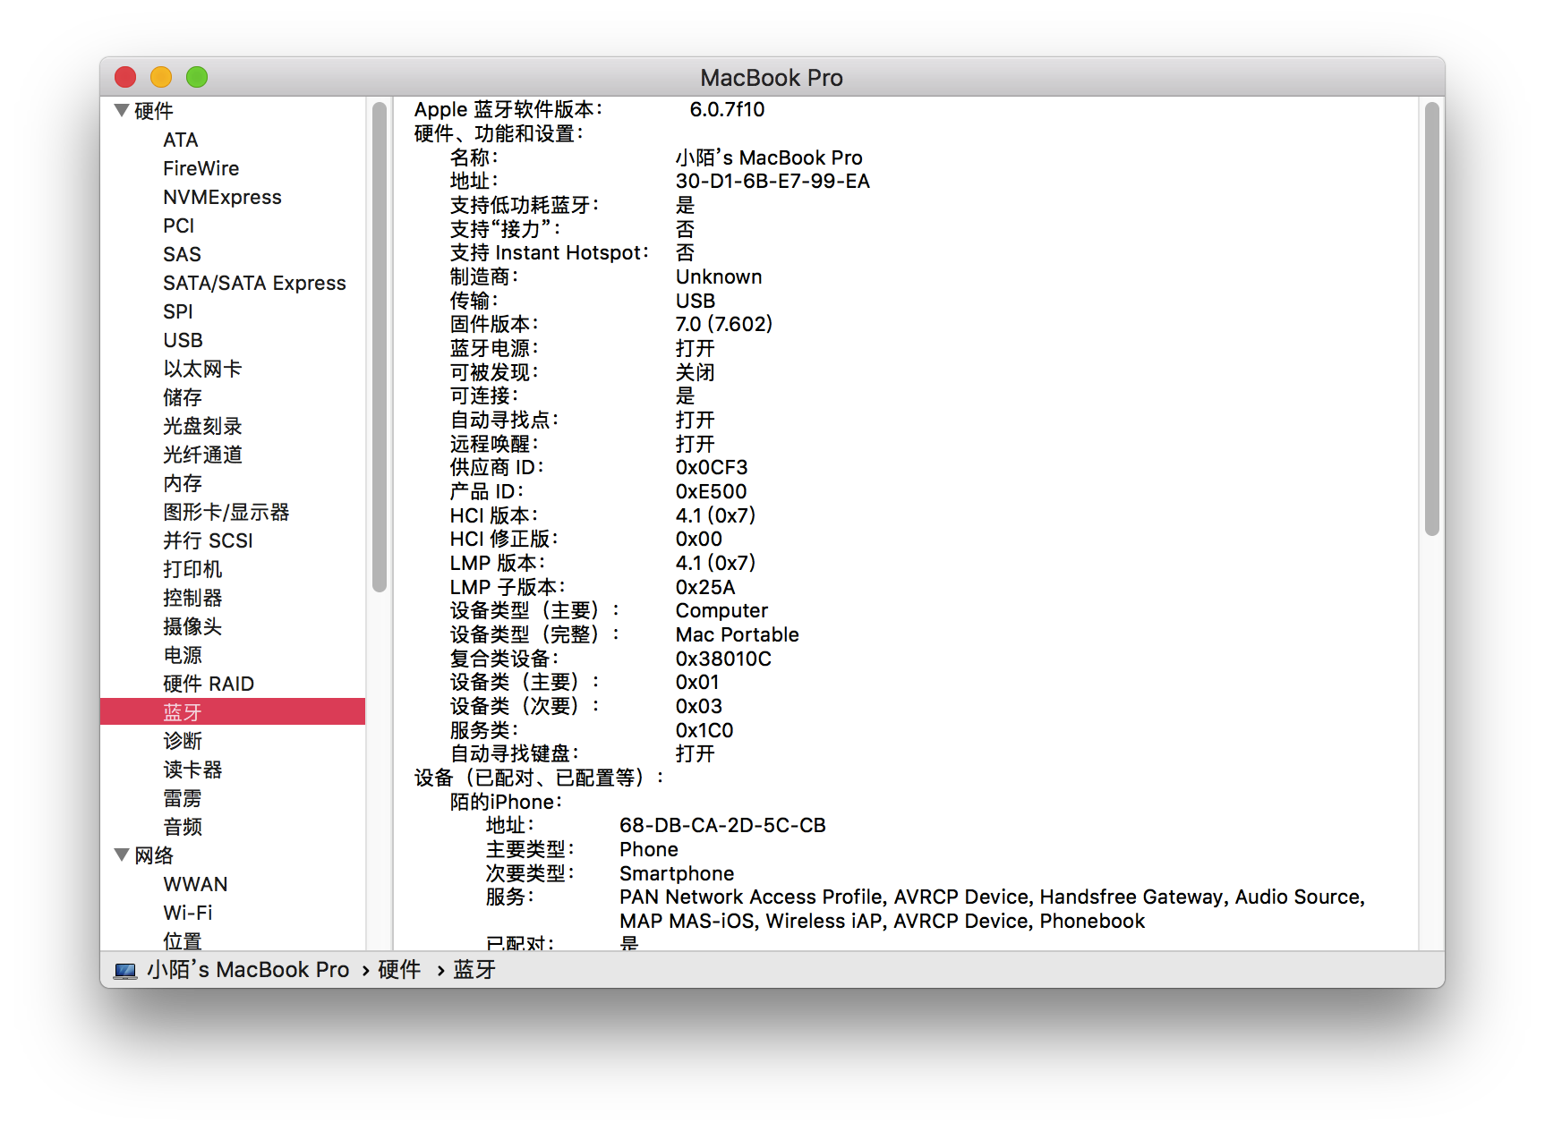This screenshot has width=1545, height=1131.
Task: Select SPI in the sidebar
Action: pos(178,311)
